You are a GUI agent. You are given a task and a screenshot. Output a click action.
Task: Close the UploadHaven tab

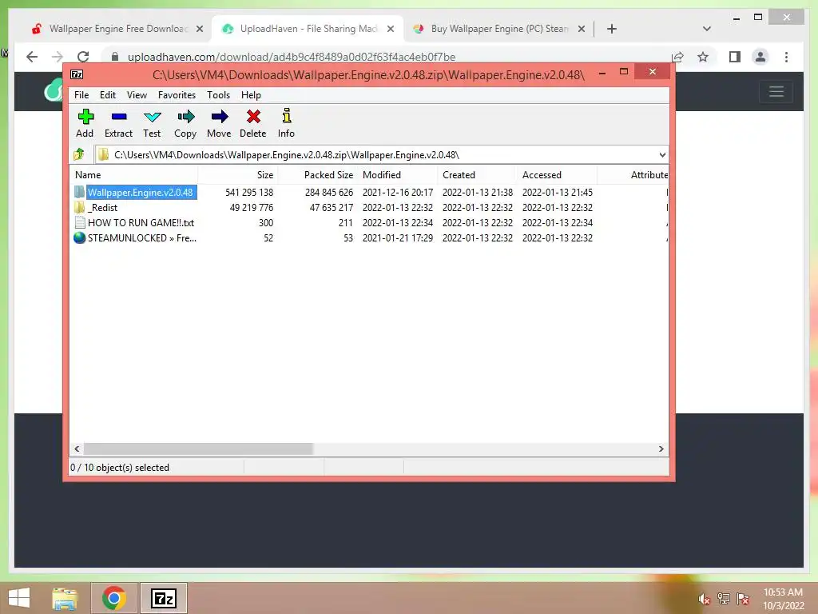pos(391,29)
